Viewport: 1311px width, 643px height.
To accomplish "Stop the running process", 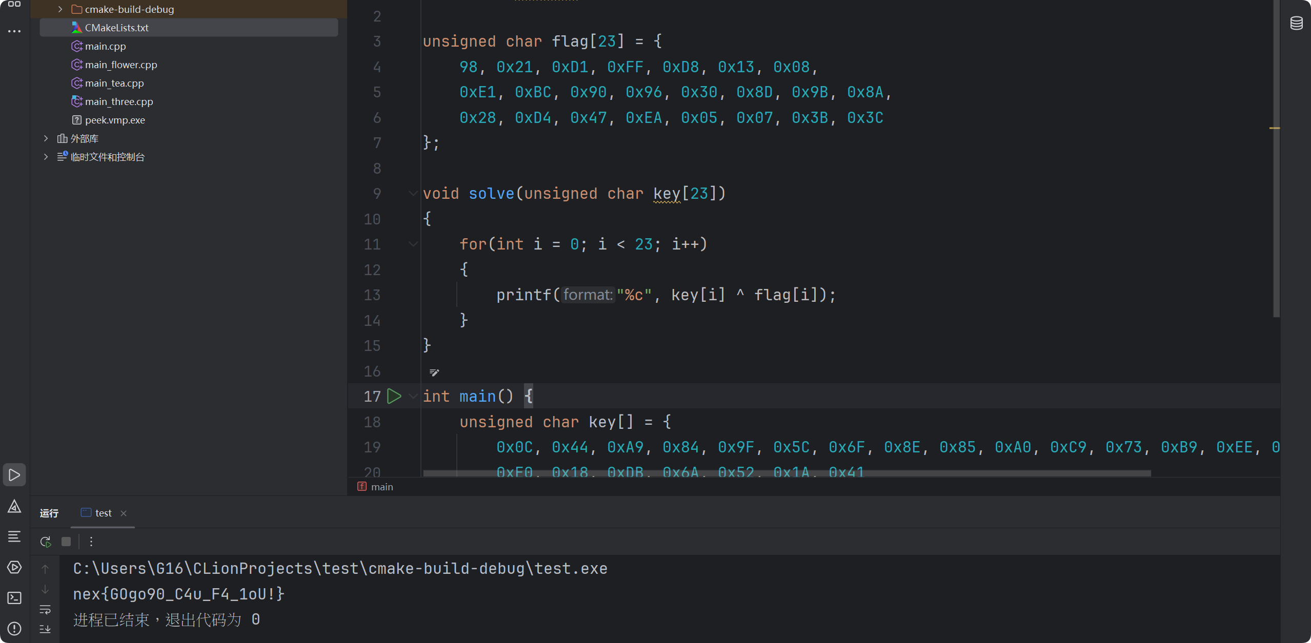I will [66, 542].
